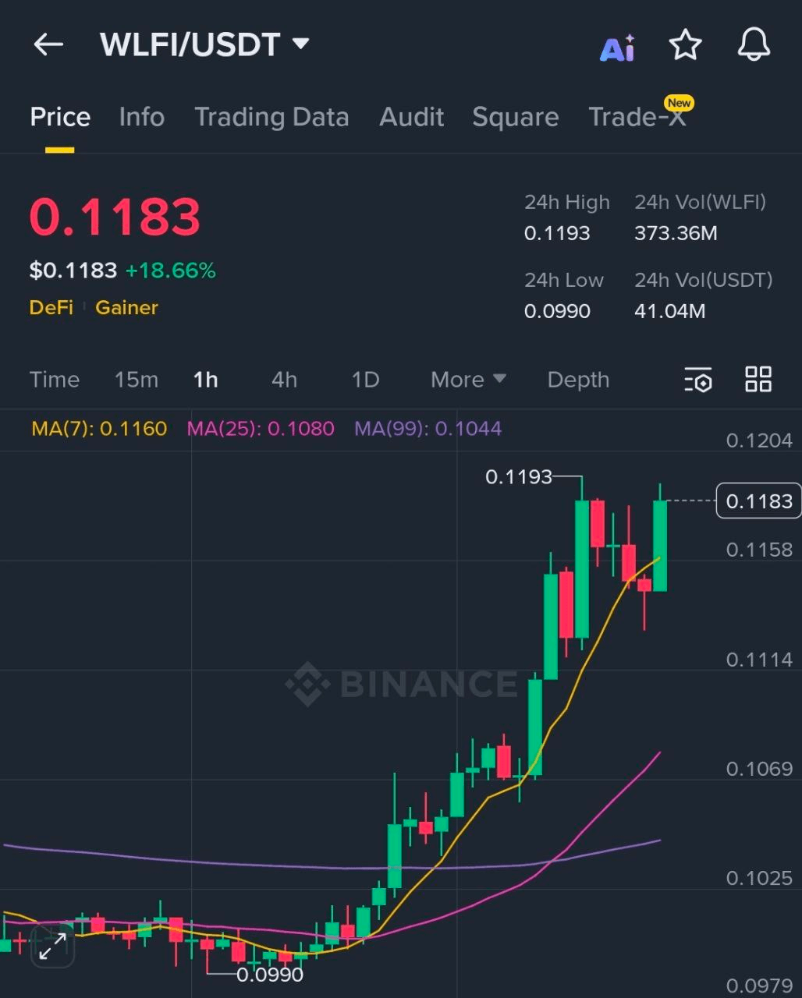Open the Time interval option
Image resolution: width=802 pixels, height=998 pixels.
click(55, 380)
